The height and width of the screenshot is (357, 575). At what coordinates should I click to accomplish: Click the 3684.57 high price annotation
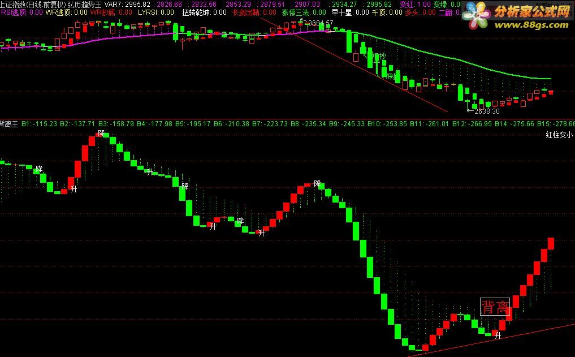click(x=321, y=23)
